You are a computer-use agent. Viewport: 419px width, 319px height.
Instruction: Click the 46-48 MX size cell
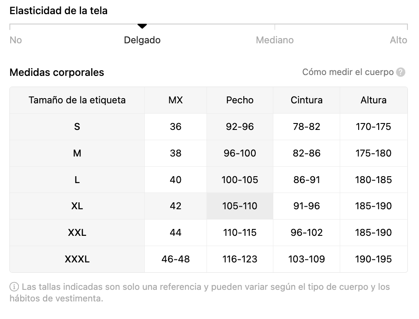coord(176,259)
